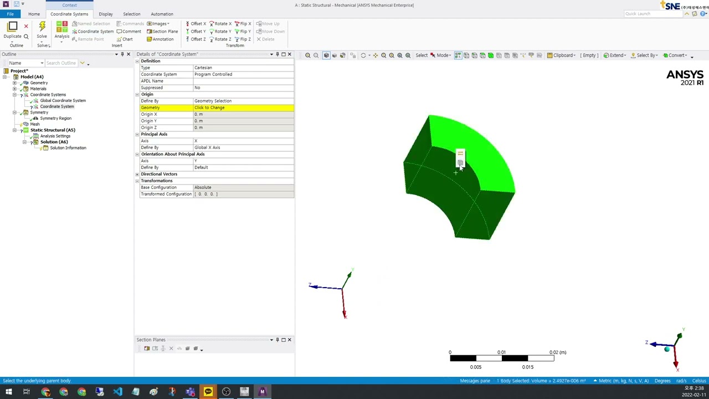Expand the Materials tree node

point(15,89)
